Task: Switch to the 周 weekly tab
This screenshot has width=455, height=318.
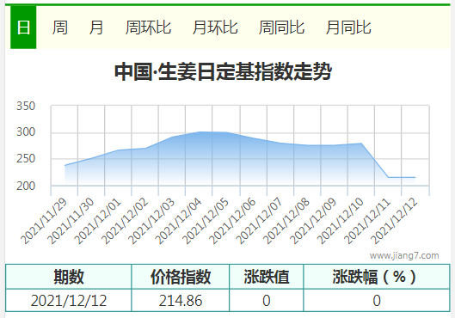Action: (60, 28)
